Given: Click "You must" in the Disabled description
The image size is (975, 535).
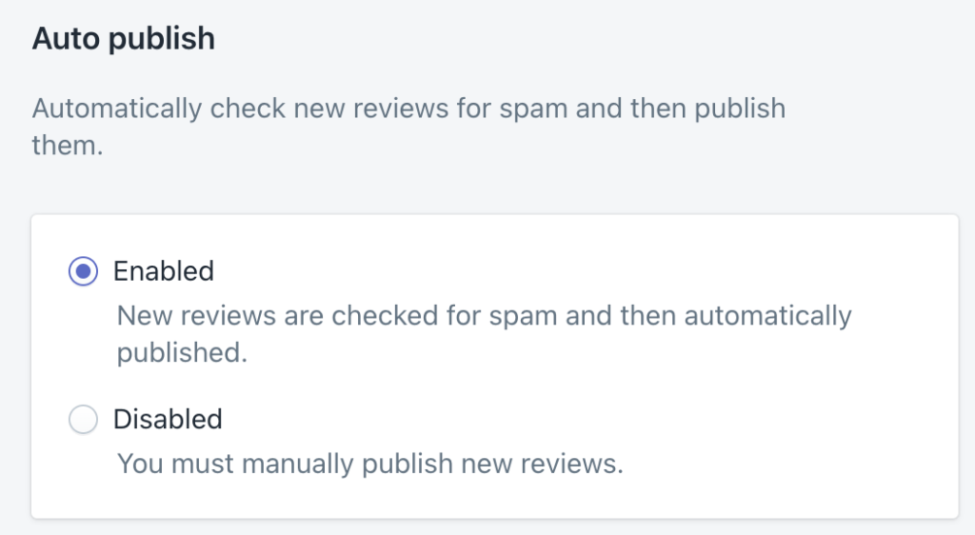Looking at the screenshot, I should pos(175,466).
